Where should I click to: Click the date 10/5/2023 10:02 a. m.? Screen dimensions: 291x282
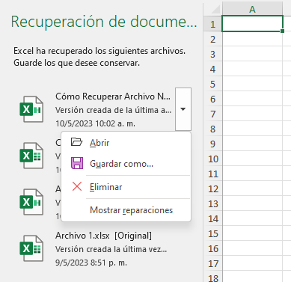coord(95,123)
